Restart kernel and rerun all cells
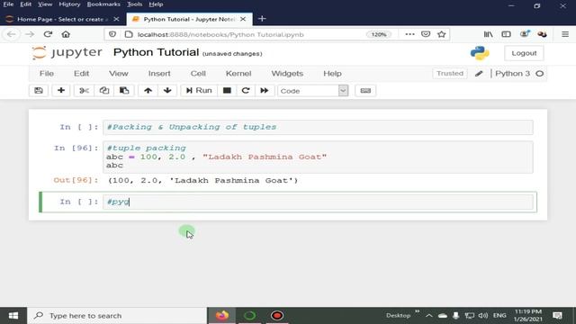Screen dimensions: 576x324 [x=265, y=90]
